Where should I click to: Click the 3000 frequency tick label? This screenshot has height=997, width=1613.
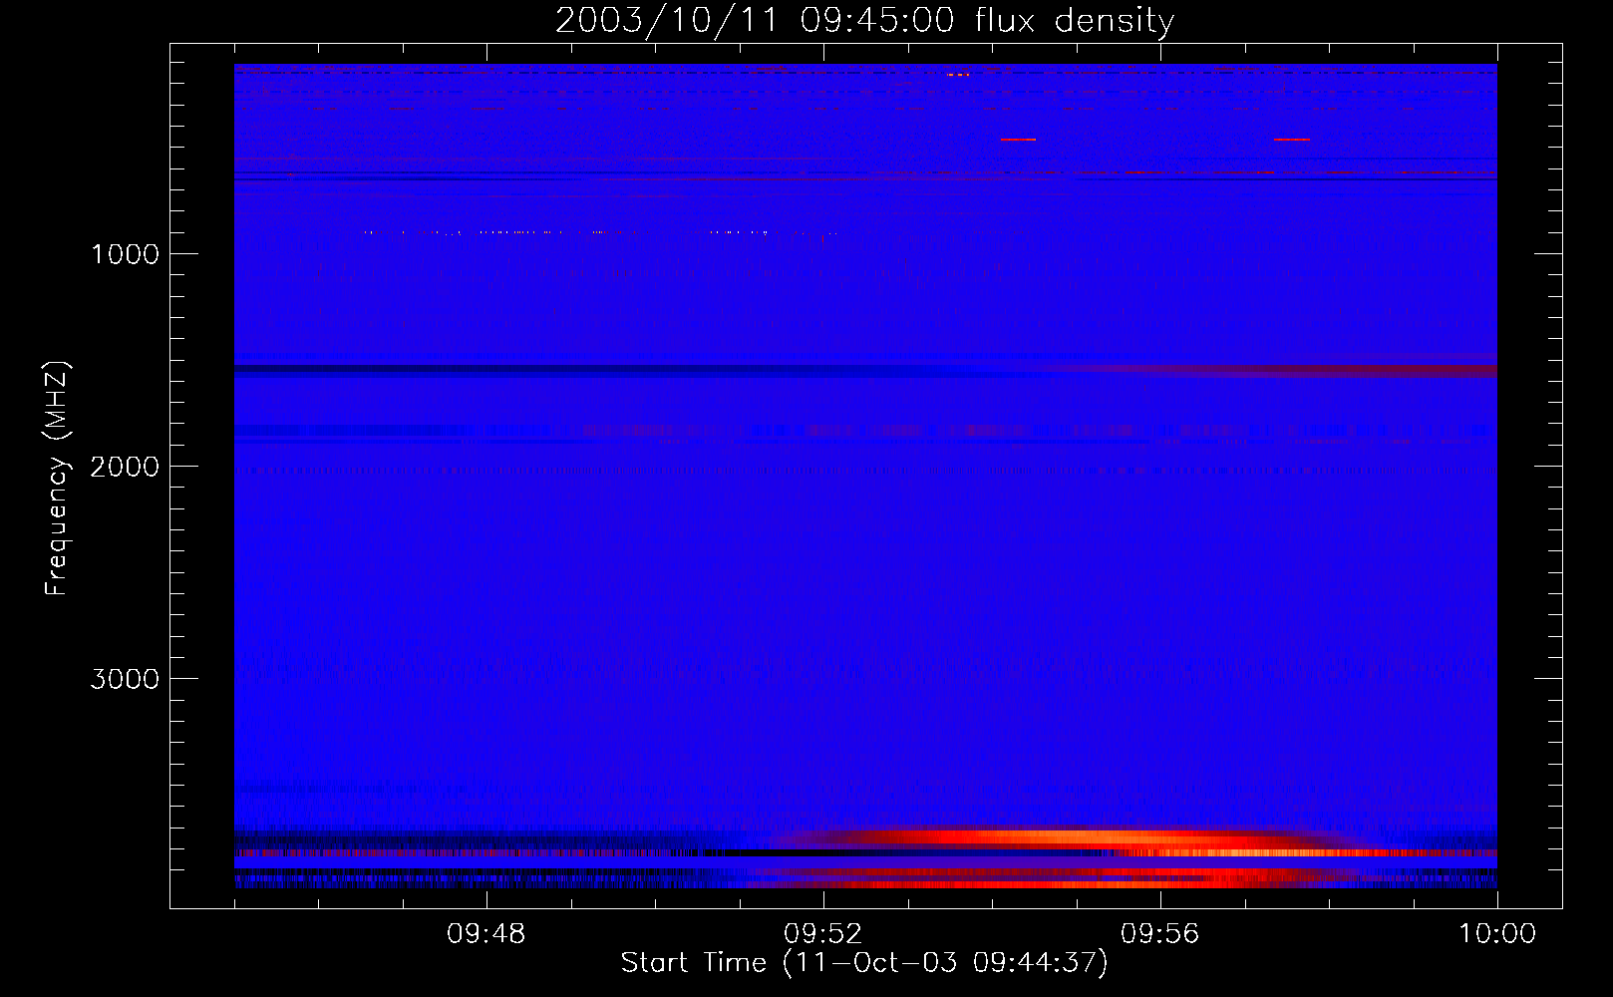(125, 679)
